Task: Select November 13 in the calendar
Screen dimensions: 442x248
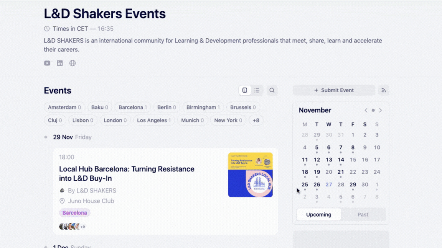Action: [x=329, y=160]
